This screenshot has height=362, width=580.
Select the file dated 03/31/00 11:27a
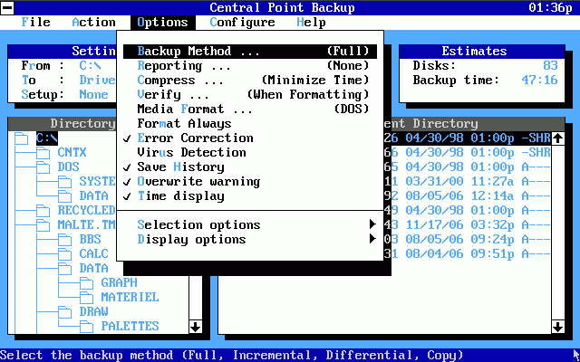[x=468, y=182]
